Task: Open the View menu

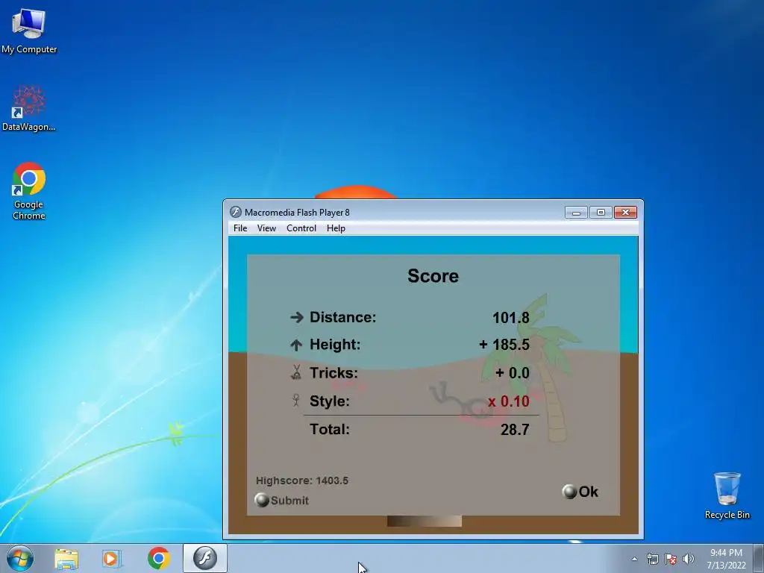Action: click(x=266, y=228)
